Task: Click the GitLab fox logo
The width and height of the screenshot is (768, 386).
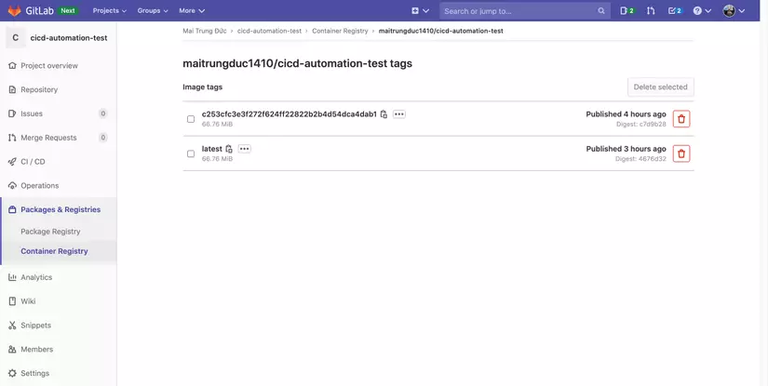Action: 14,10
